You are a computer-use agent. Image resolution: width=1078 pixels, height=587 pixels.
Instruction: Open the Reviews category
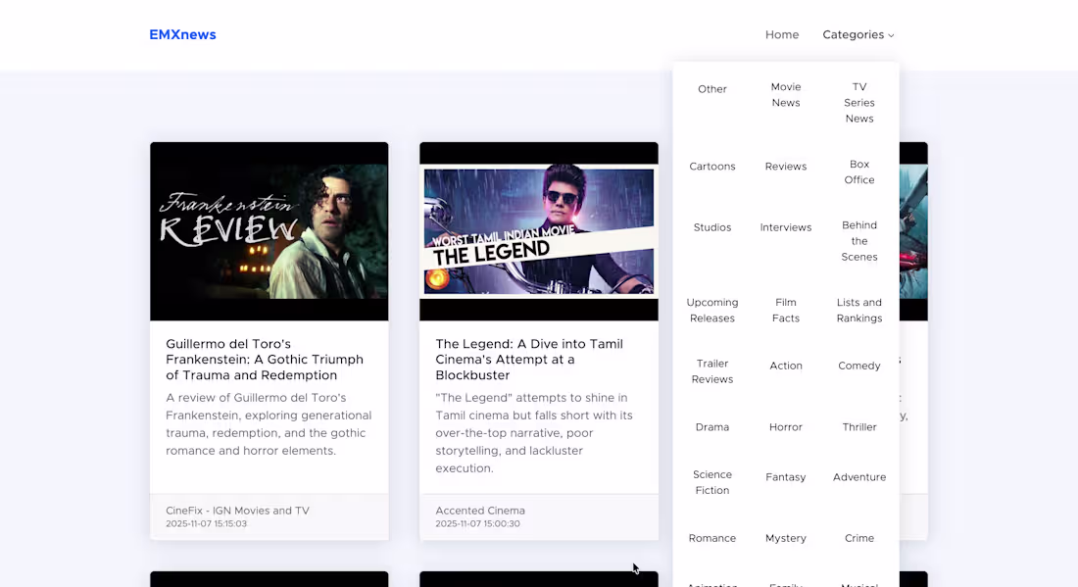(x=785, y=167)
